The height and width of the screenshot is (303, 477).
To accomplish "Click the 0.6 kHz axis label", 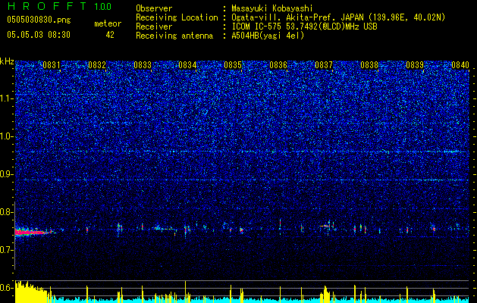I will pos(6,288).
